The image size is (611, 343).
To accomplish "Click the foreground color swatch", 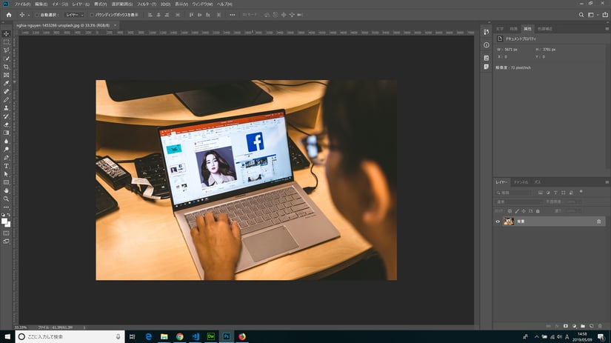I will pos(4,220).
